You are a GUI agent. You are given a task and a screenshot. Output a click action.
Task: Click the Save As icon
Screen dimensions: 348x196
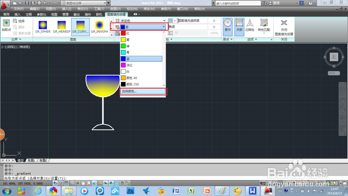pos(33,3)
